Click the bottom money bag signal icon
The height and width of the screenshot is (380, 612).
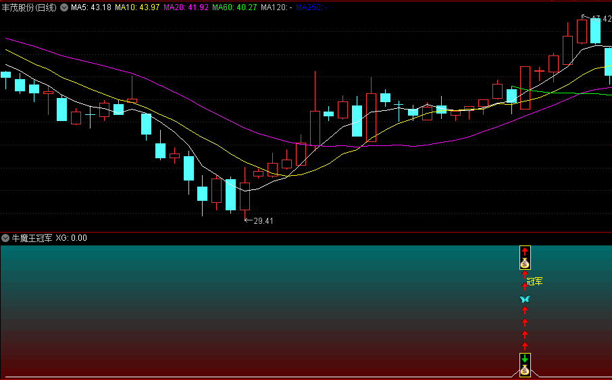[525, 370]
